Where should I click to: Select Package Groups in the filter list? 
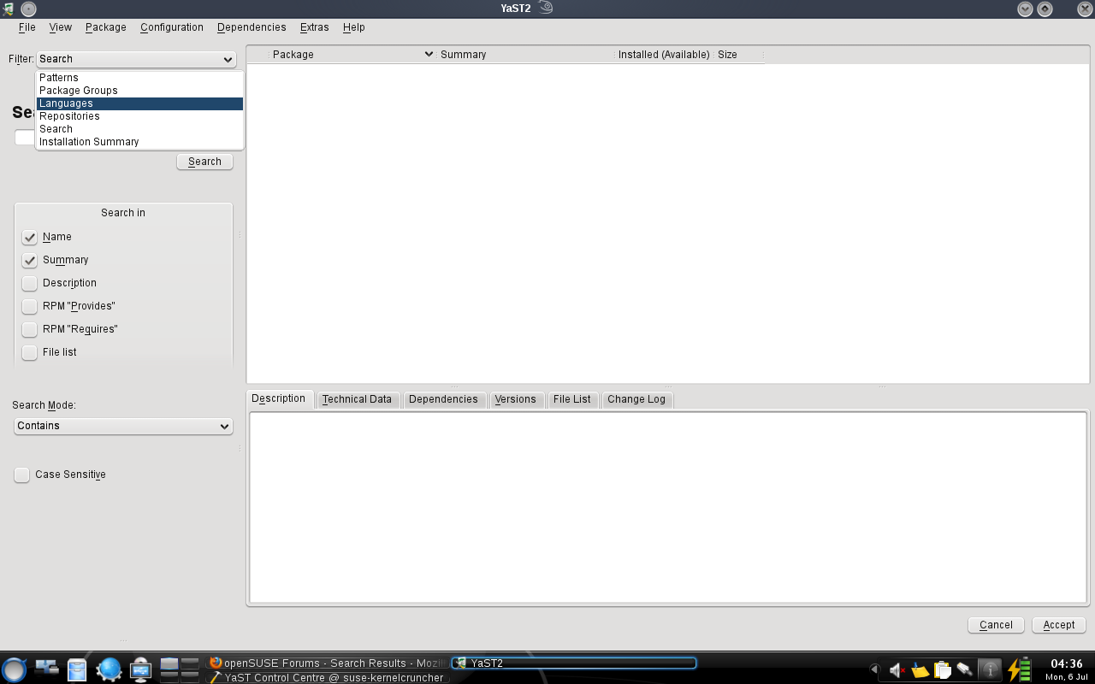pos(140,91)
